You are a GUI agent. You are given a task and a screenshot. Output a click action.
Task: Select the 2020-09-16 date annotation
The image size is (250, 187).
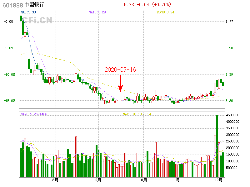[x=120, y=70]
